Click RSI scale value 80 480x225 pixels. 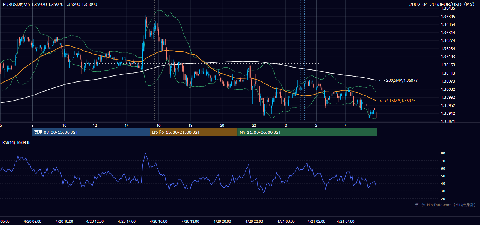pyautogui.click(x=443, y=153)
